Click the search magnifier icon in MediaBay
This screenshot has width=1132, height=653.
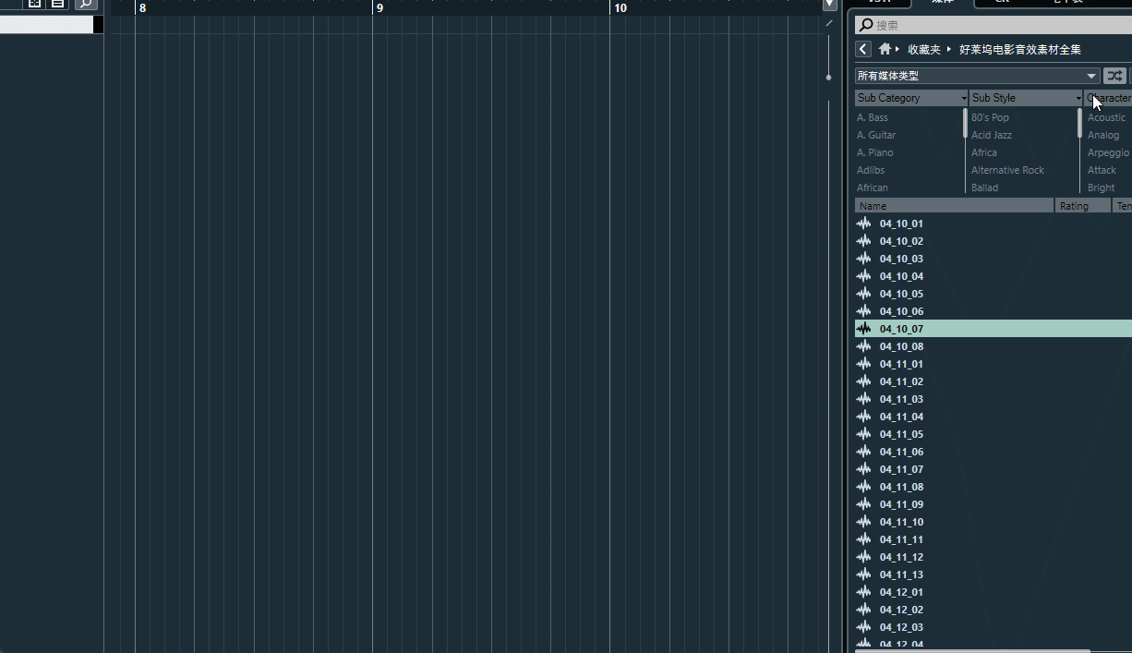(866, 24)
